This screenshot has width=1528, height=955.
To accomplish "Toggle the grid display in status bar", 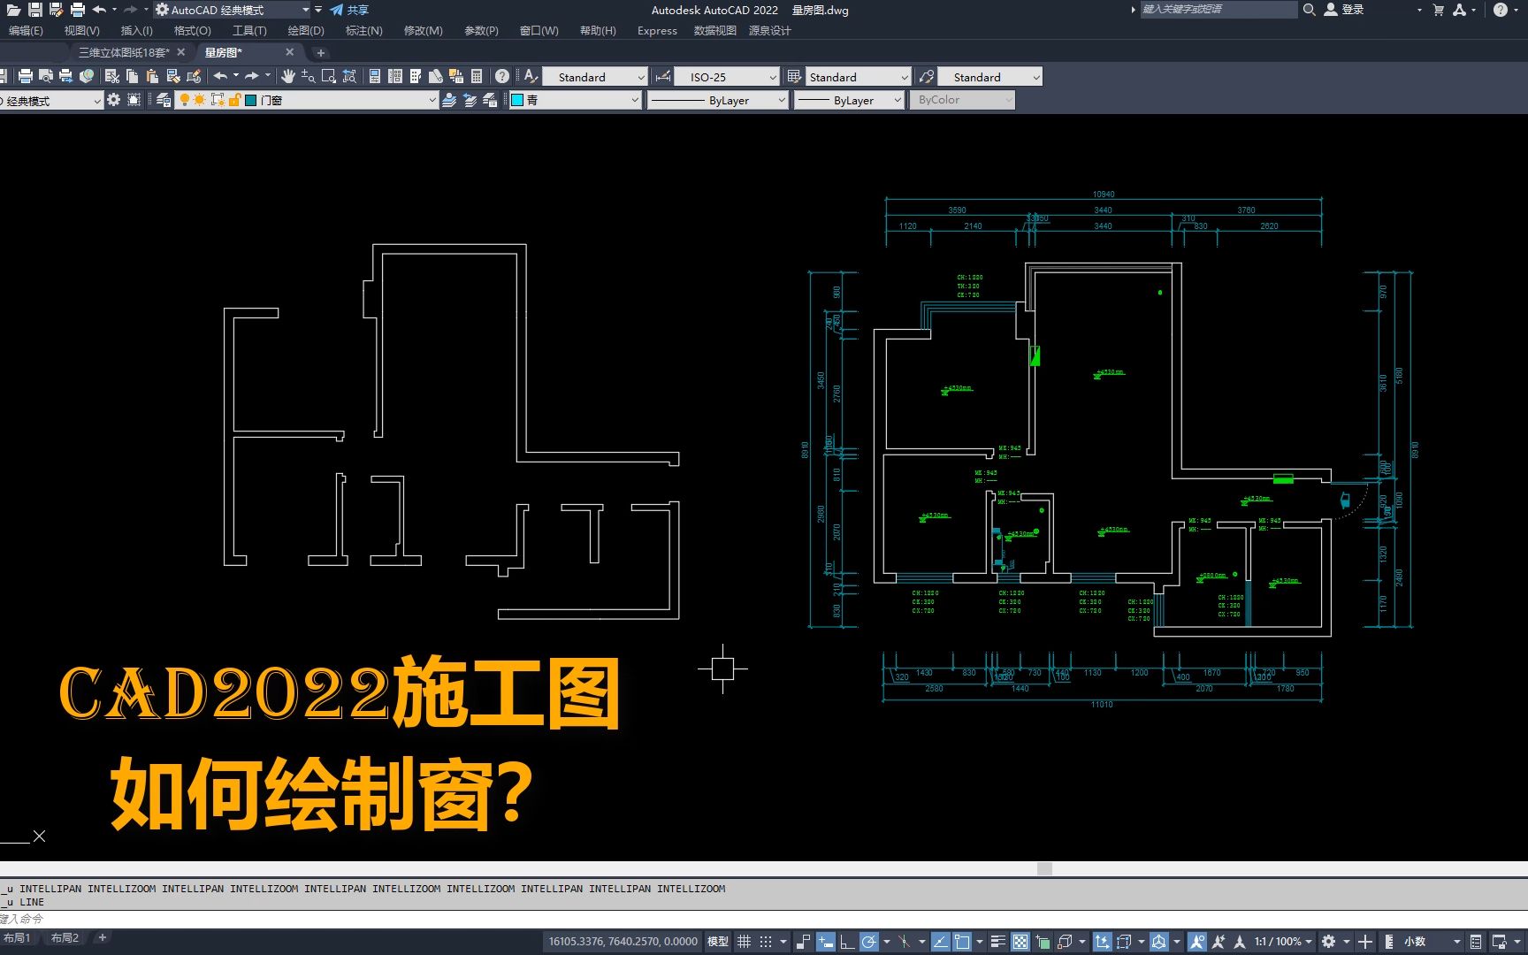I will (x=745, y=942).
